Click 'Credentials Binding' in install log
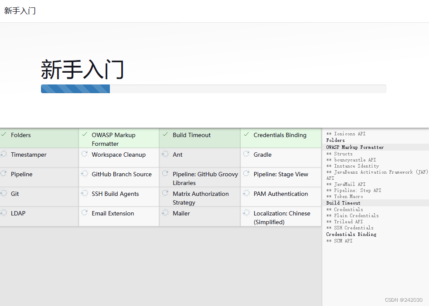The height and width of the screenshot is (306, 429). (x=351, y=234)
